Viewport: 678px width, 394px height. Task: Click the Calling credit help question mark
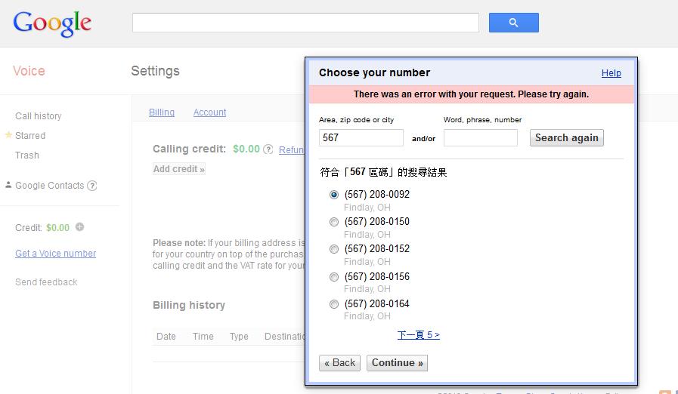tap(268, 149)
